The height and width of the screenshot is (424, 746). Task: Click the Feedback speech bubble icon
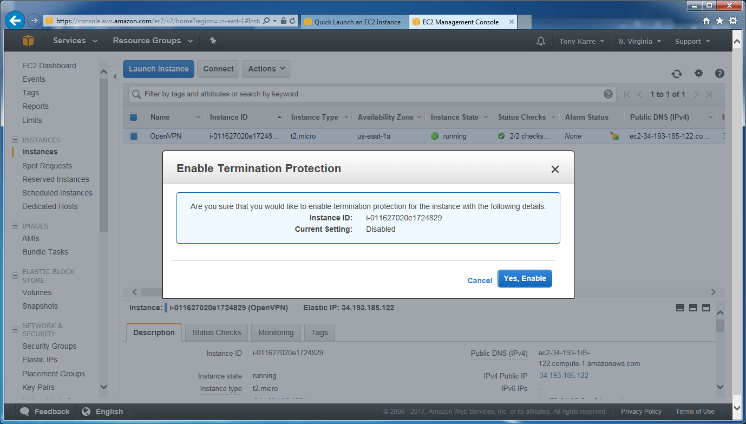click(x=25, y=412)
